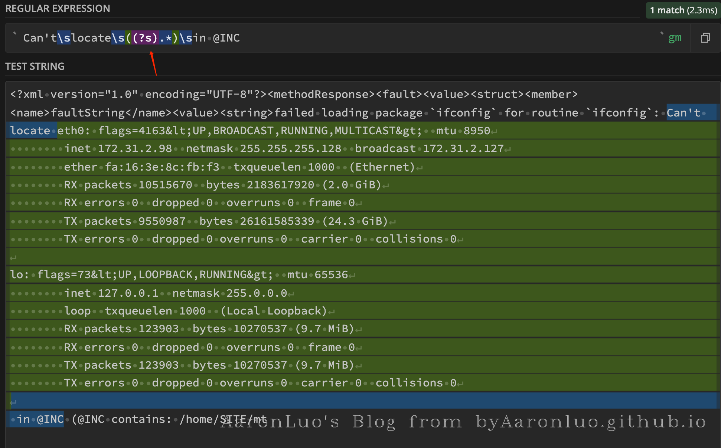Image resolution: width=721 pixels, height=448 pixels.
Task: Open the gm regex flags selector
Action: click(675, 38)
